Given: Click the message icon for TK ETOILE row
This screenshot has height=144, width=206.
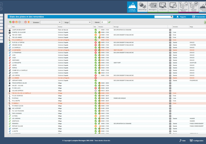Looking at the screenshot, I should coord(170,98).
